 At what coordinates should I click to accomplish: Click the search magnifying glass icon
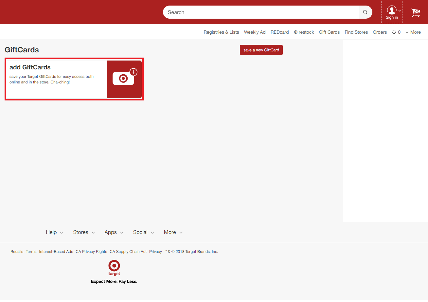(x=365, y=12)
